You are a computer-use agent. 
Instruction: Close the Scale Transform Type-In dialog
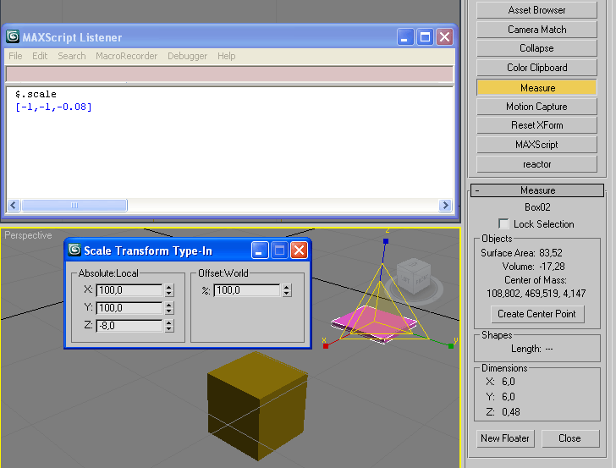[x=299, y=251]
